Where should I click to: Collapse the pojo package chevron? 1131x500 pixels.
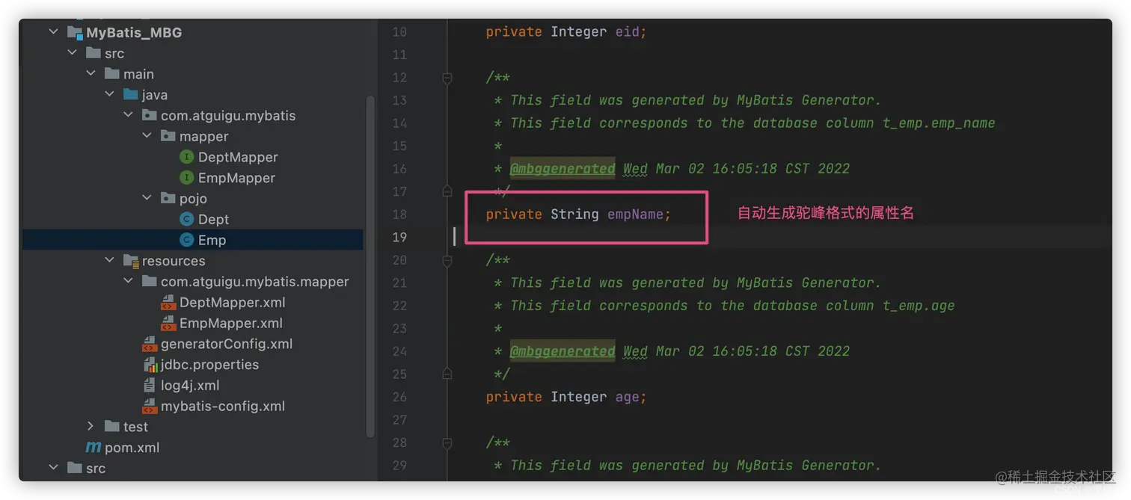pyautogui.click(x=147, y=198)
